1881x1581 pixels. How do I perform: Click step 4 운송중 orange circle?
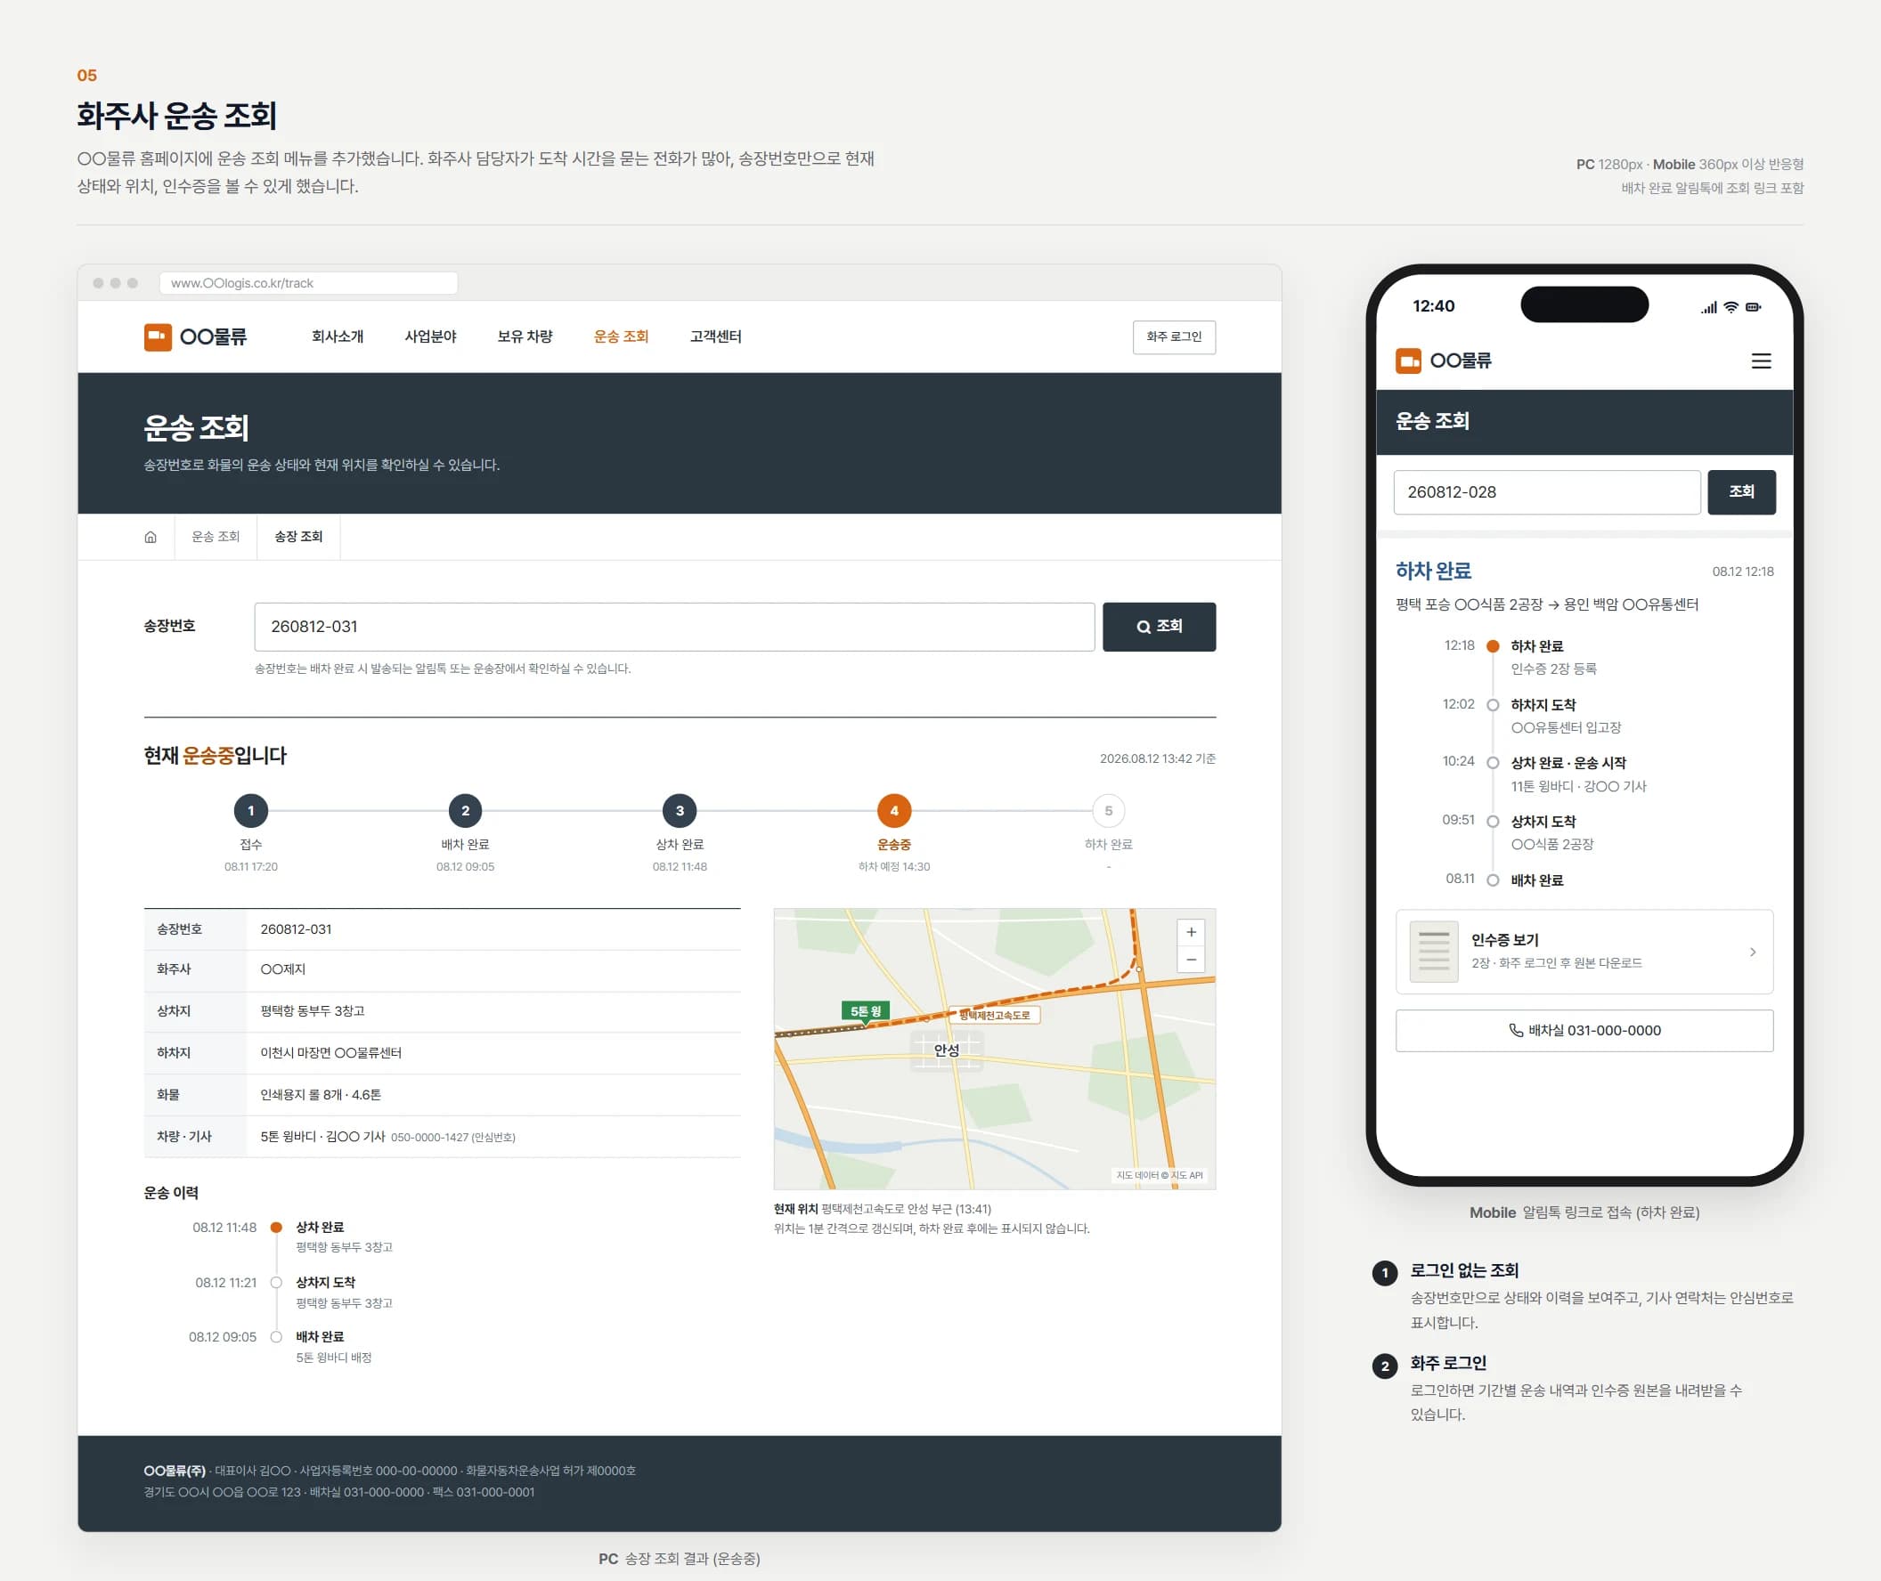tap(894, 811)
